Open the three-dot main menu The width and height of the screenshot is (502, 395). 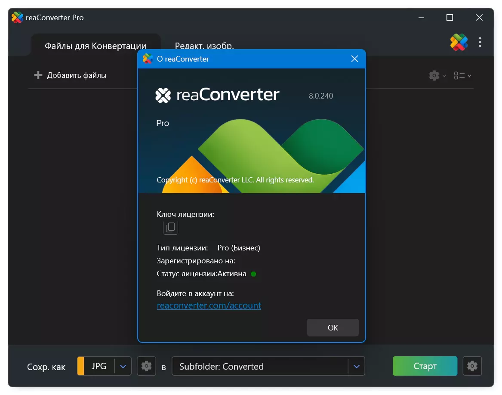(x=480, y=42)
